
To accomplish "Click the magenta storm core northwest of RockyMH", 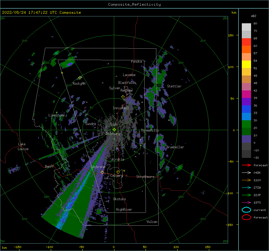I will [70, 64].
